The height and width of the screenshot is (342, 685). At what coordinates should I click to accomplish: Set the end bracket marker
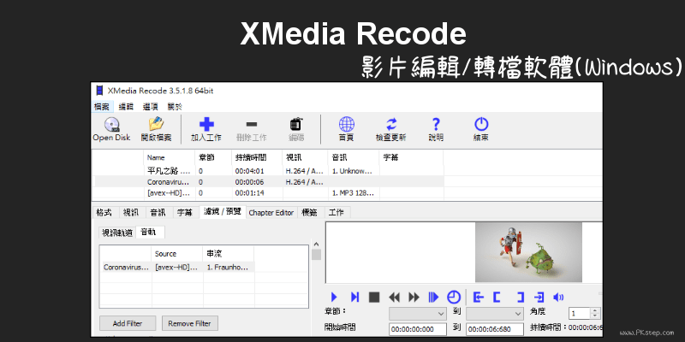tap(521, 298)
